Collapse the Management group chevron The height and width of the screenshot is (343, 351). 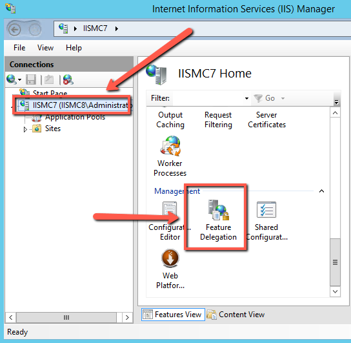click(321, 191)
